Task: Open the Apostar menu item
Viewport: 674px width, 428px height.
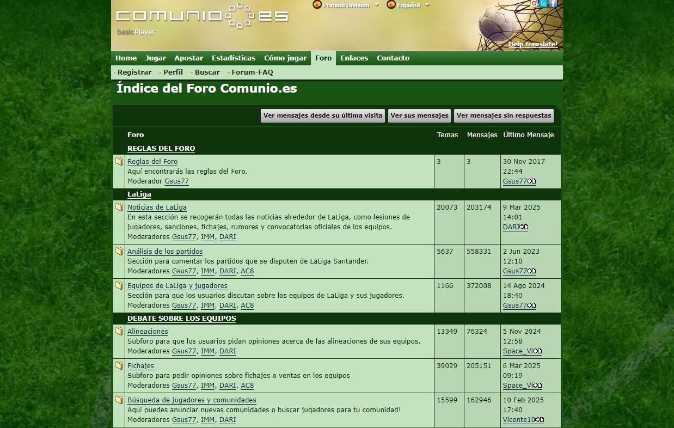Action: tap(189, 58)
